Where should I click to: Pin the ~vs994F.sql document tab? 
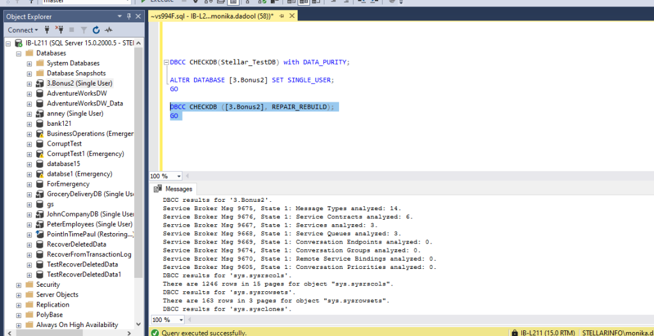282,16
